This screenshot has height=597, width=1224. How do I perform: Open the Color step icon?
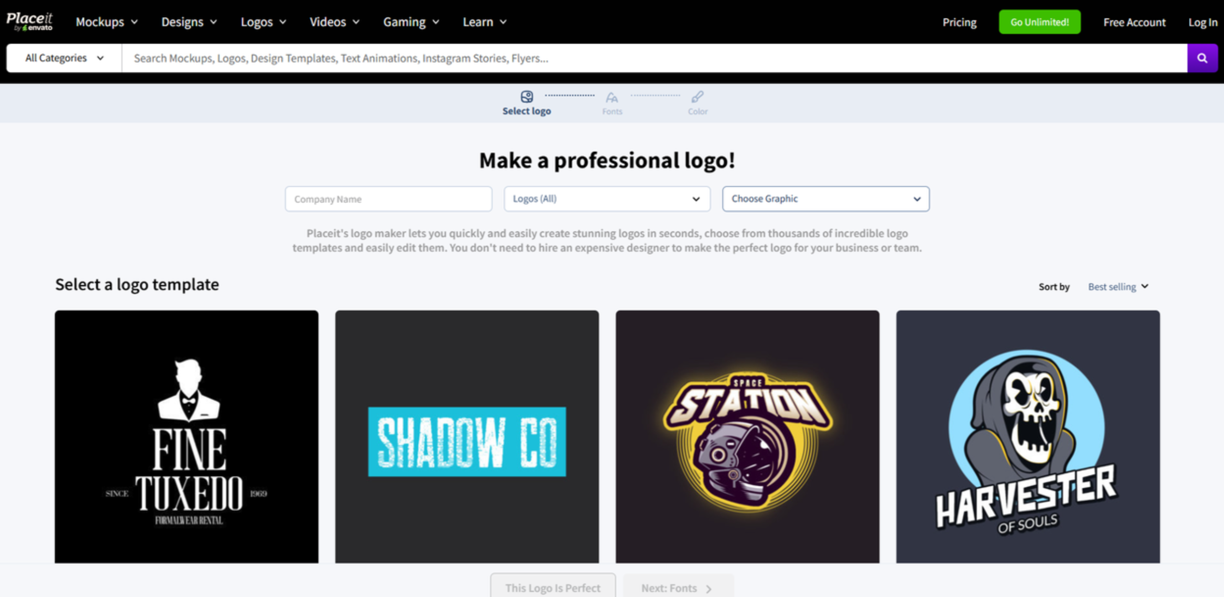[x=697, y=98]
